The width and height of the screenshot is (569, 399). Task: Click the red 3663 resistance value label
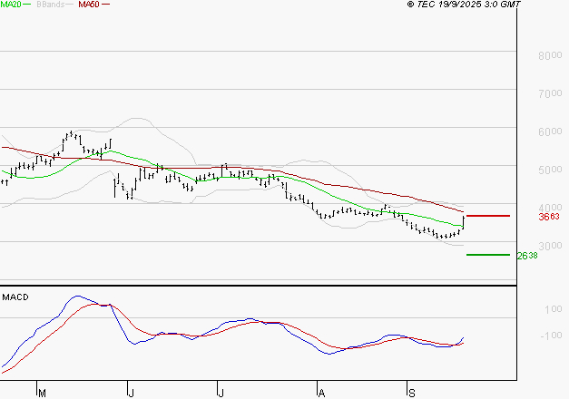(x=548, y=217)
